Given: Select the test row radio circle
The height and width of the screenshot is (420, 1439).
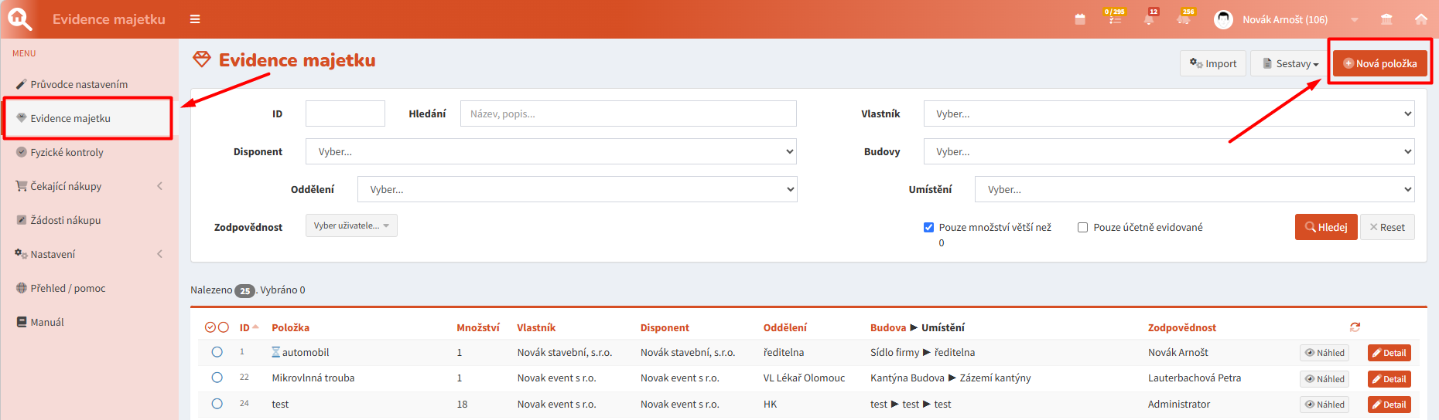Looking at the screenshot, I should click(217, 404).
